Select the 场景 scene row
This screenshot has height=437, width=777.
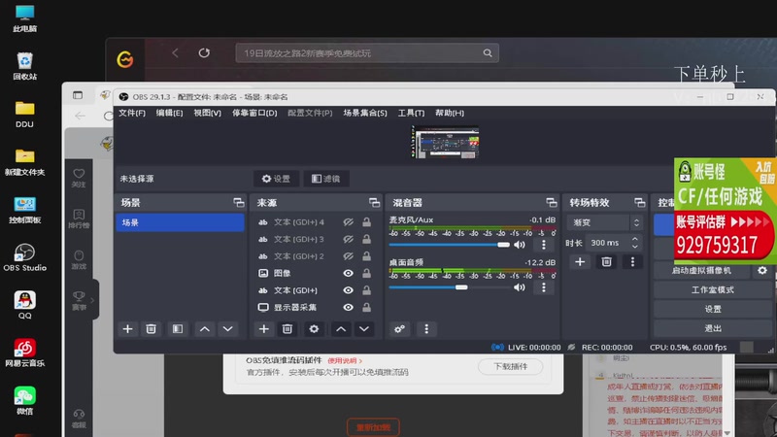click(x=180, y=222)
